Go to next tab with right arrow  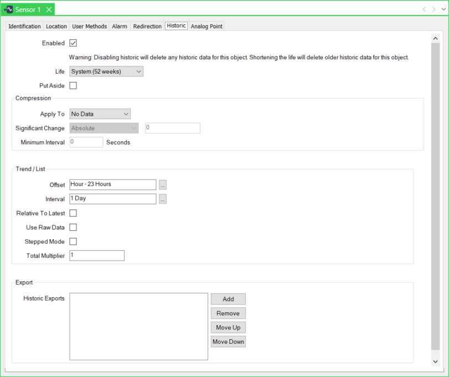click(433, 9)
